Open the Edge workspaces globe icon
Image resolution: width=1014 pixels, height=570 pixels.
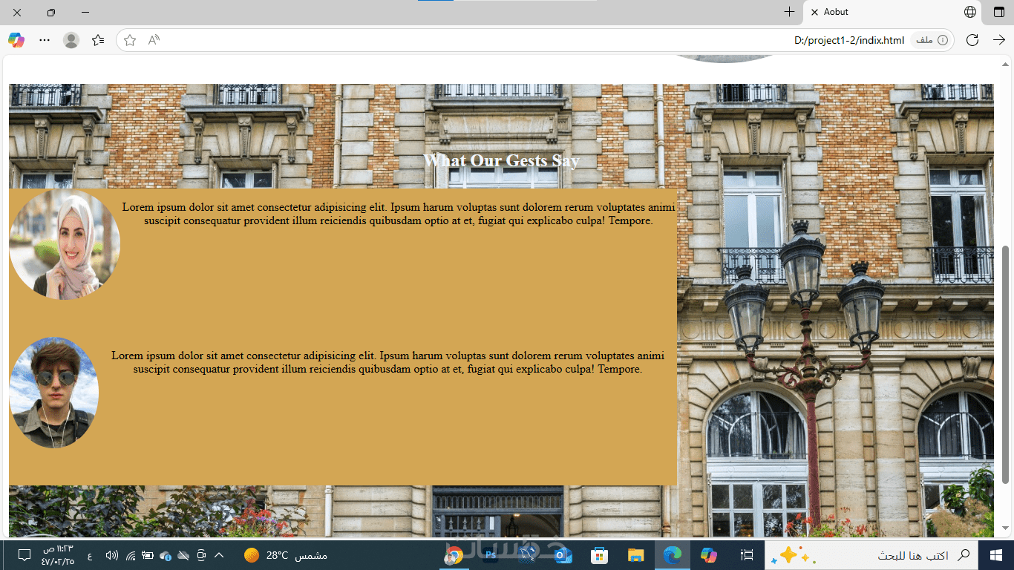coord(970,12)
